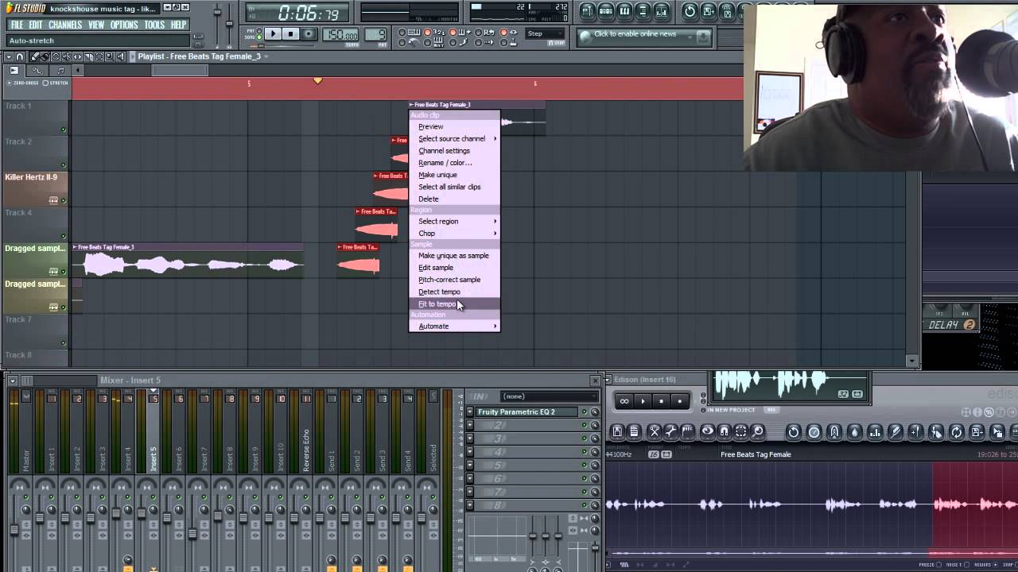Select the pencil draw tool in playlist toolbar
1018x572 pixels.
[x=34, y=56]
